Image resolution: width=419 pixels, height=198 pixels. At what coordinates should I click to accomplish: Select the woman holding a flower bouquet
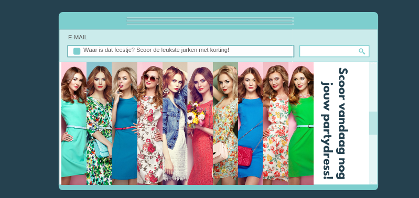(x=200, y=123)
